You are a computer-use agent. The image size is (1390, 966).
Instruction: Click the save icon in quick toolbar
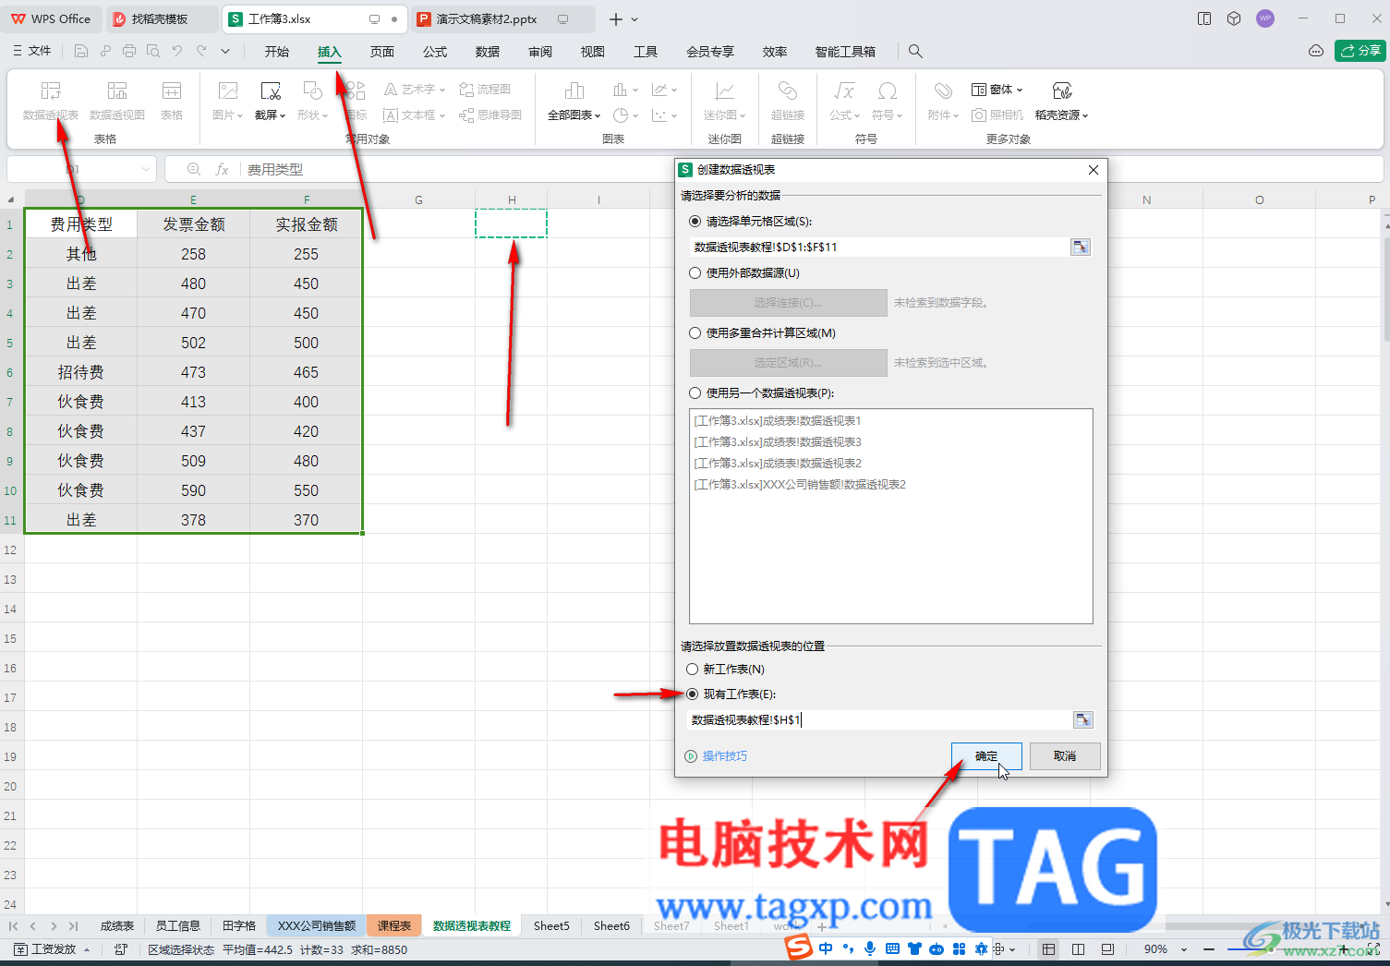81,52
